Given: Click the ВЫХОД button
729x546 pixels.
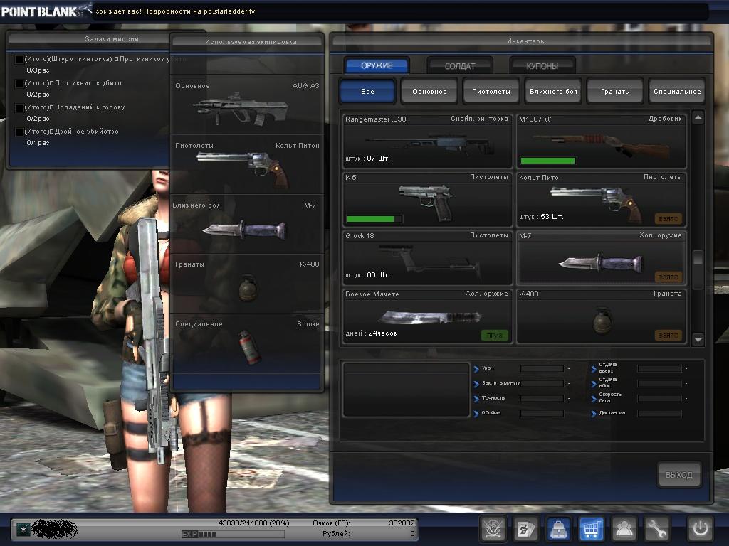Looking at the screenshot, I should click(x=678, y=474).
